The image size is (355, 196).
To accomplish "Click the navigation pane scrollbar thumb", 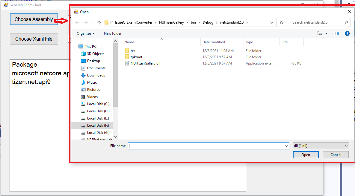I will [x=115, y=75].
